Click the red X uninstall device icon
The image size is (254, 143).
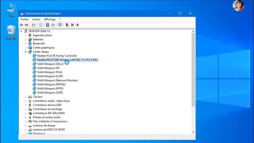72,25
